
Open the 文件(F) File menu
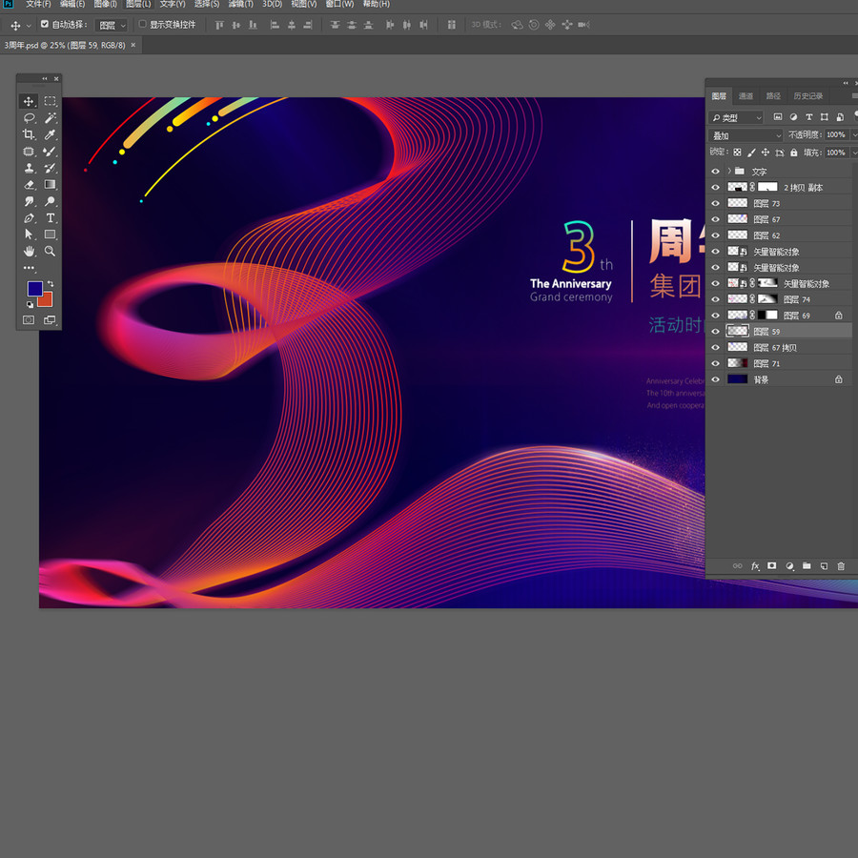[38, 5]
